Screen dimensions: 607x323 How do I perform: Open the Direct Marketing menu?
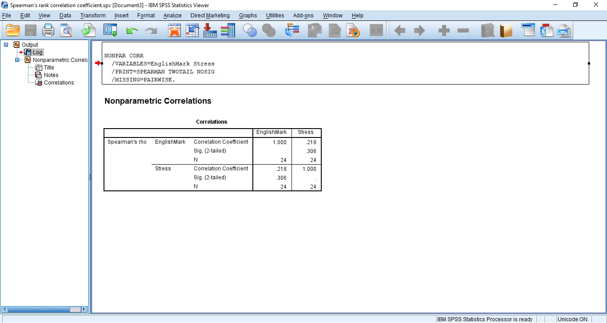pyautogui.click(x=210, y=15)
